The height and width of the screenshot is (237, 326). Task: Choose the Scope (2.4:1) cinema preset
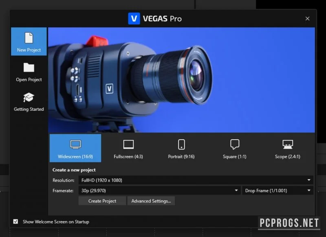click(288, 148)
